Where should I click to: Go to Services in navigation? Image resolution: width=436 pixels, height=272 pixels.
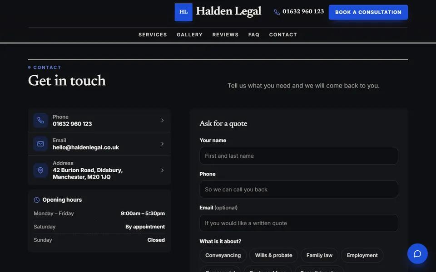(153, 35)
